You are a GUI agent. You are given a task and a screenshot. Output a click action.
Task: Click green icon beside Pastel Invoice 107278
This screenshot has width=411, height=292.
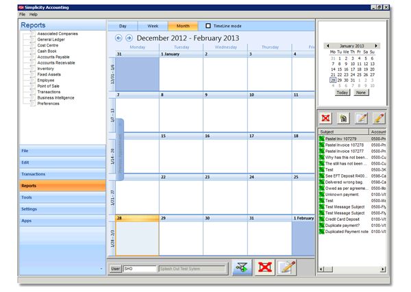(x=322, y=145)
